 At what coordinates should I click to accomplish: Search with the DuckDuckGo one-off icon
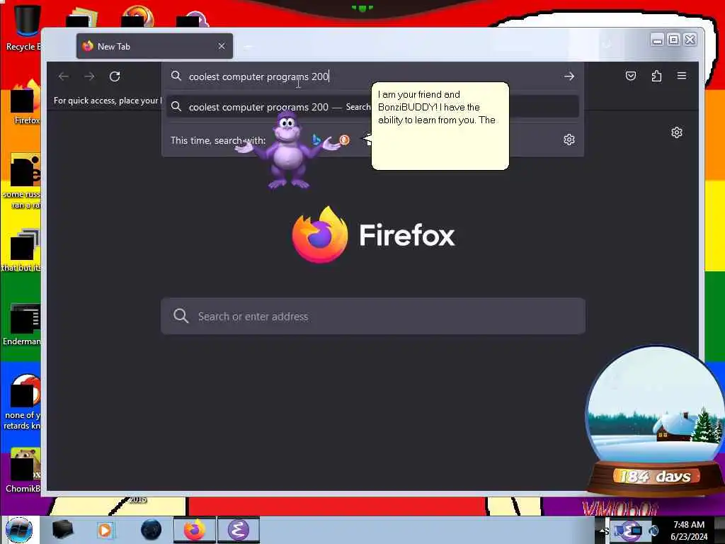[x=345, y=140]
